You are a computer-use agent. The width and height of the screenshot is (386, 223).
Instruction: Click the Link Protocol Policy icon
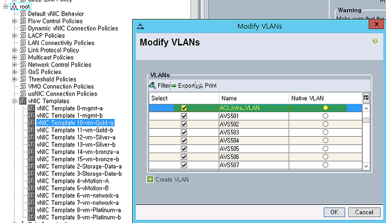[23, 50]
